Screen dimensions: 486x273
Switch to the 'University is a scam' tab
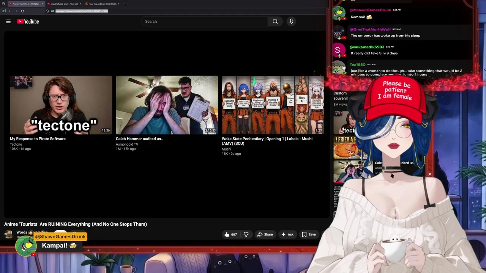pos(65,4)
